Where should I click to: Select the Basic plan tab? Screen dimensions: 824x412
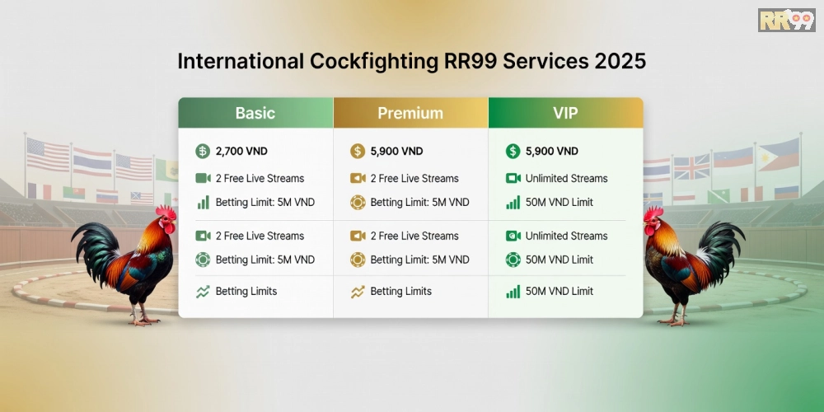click(x=255, y=113)
